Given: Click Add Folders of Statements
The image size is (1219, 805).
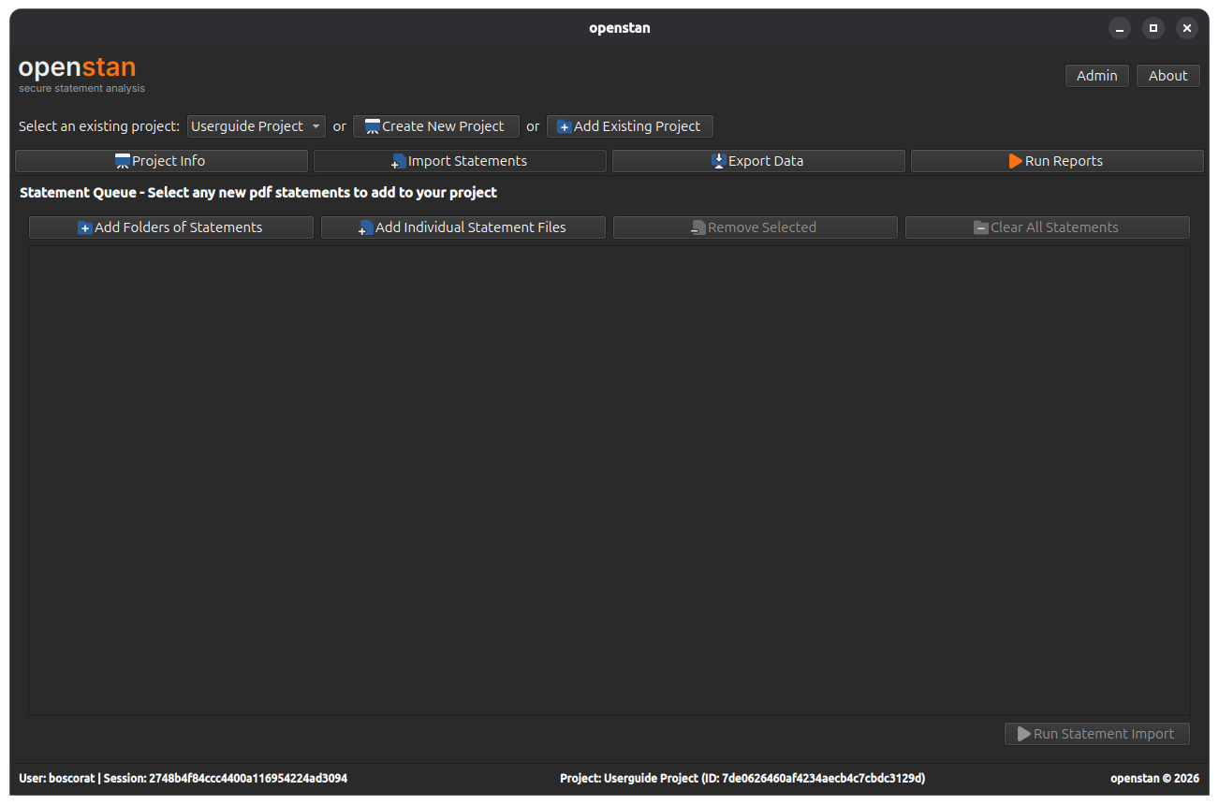Looking at the screenshot, I should click(171, 227).
